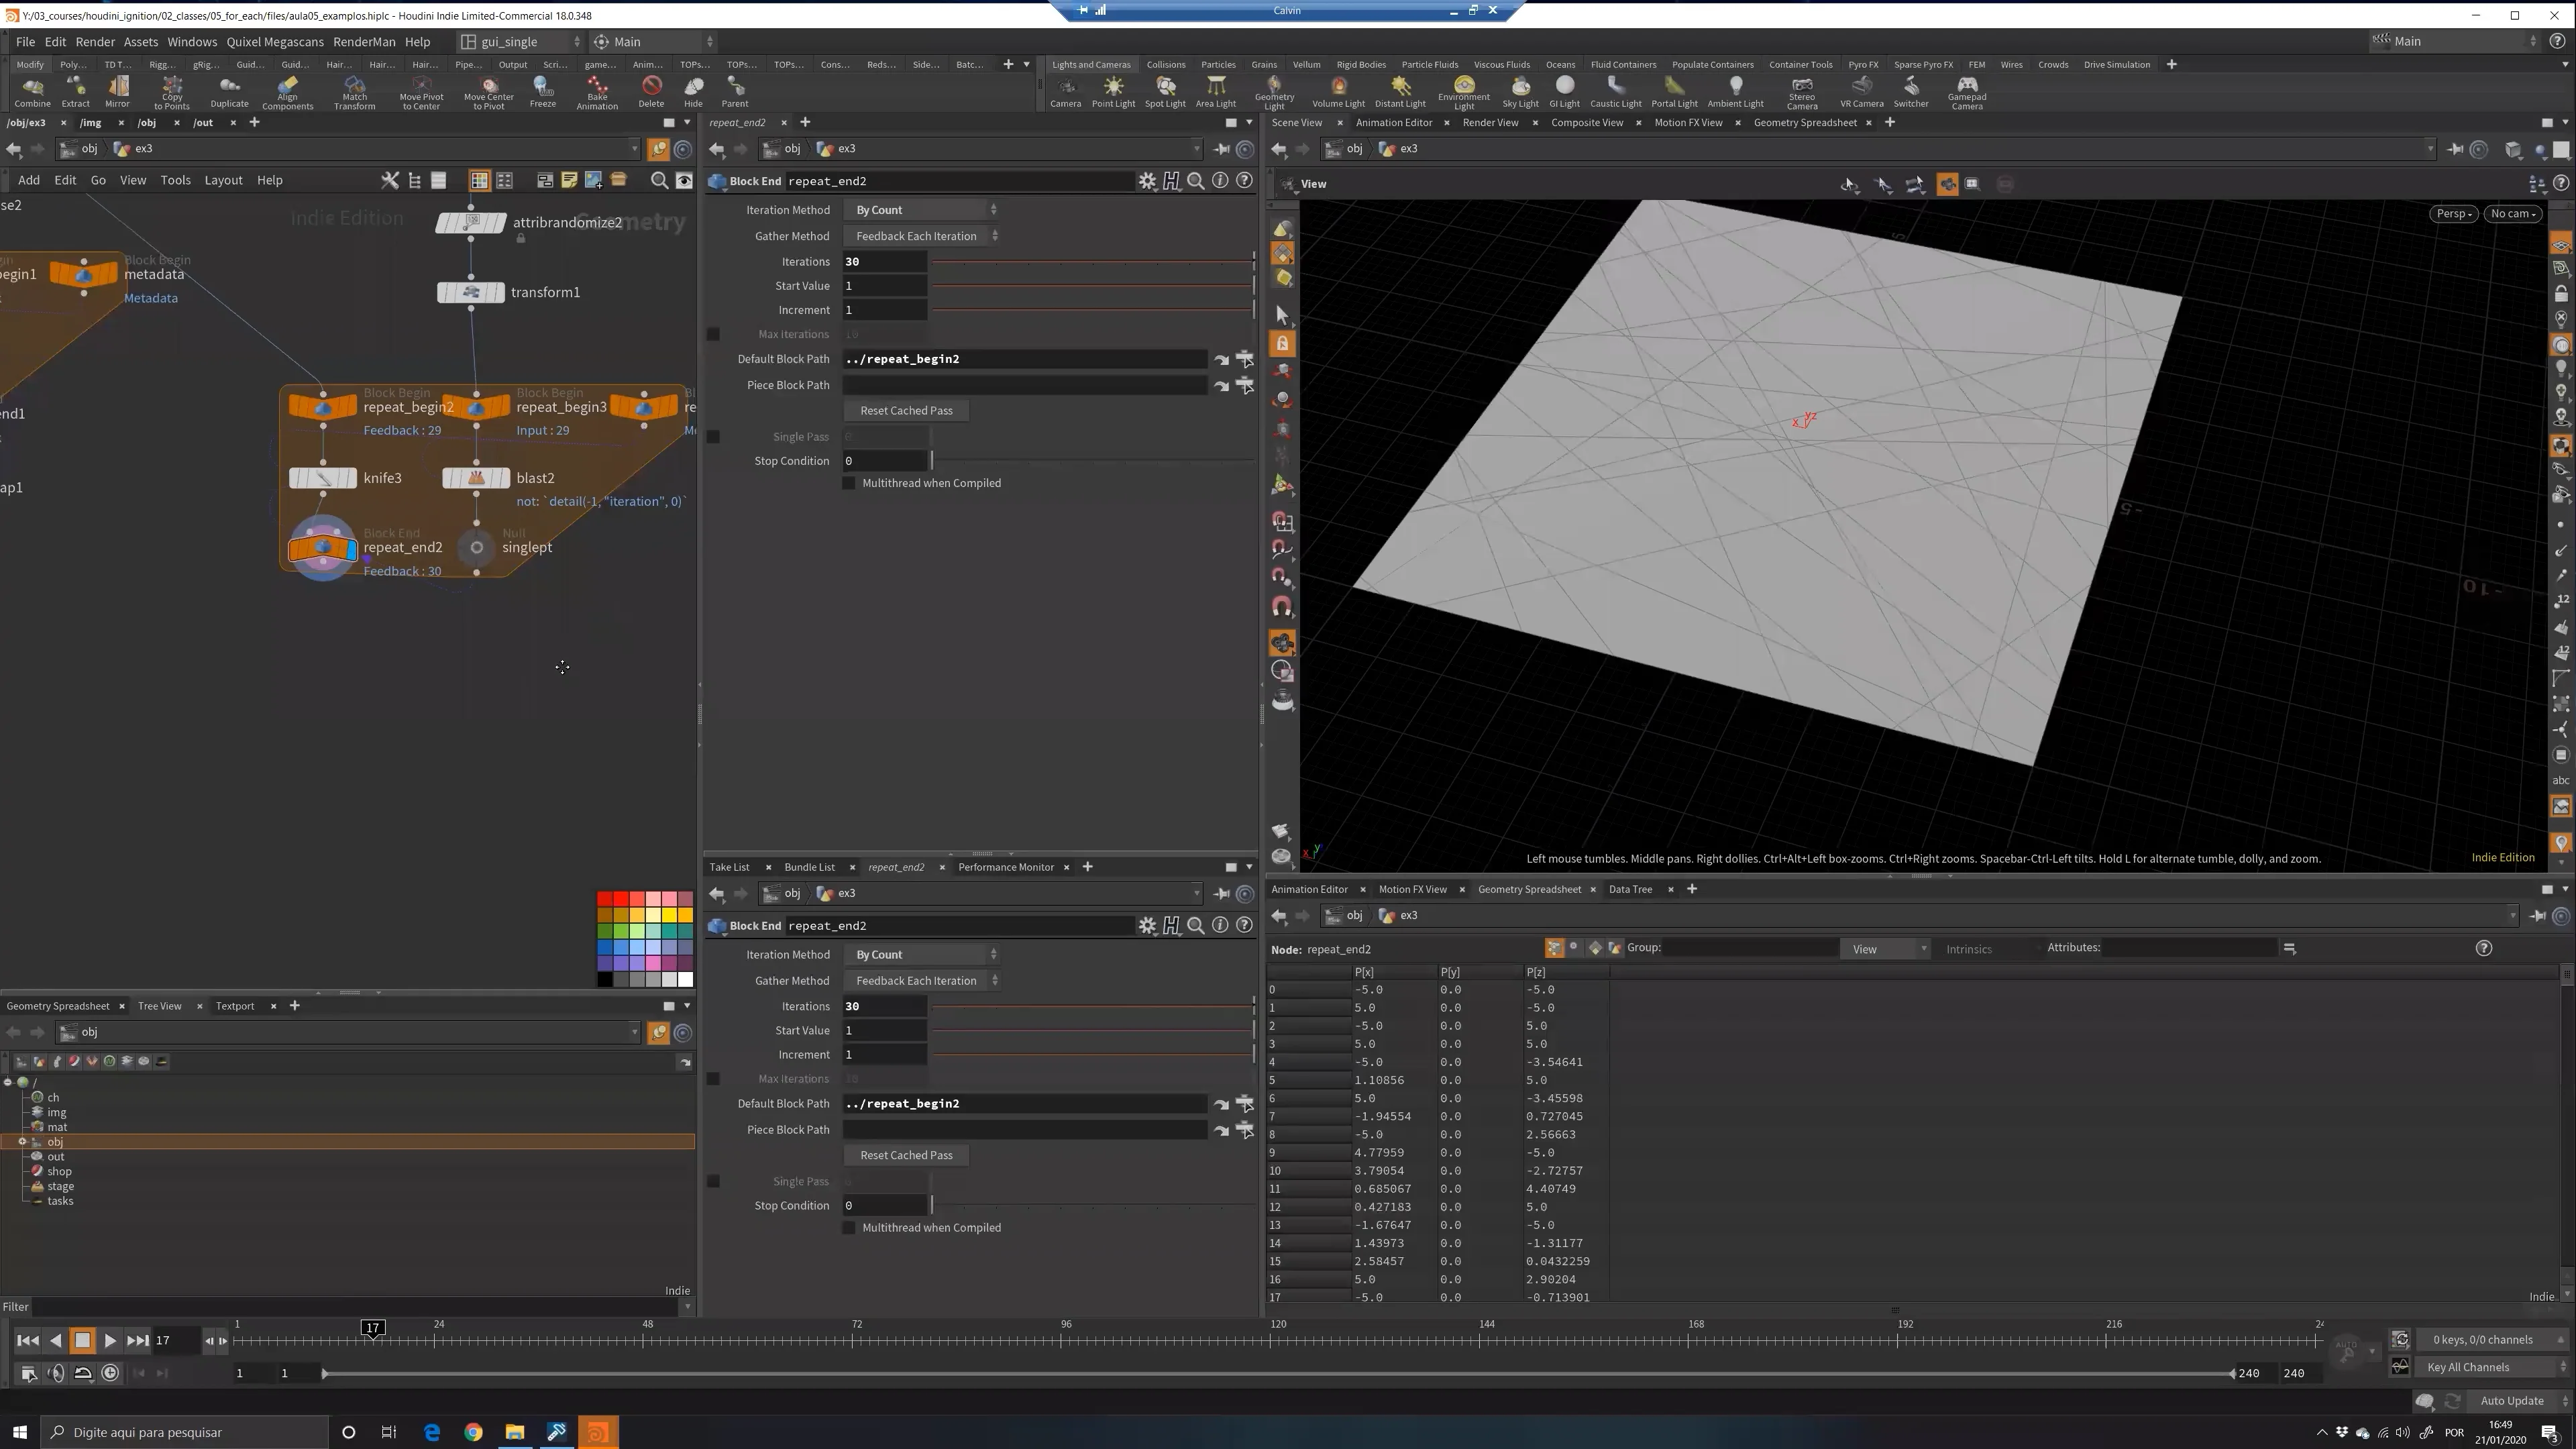Enable Multithread when Compiled in upper pane

pyautogui.click(x=849, y=483)
